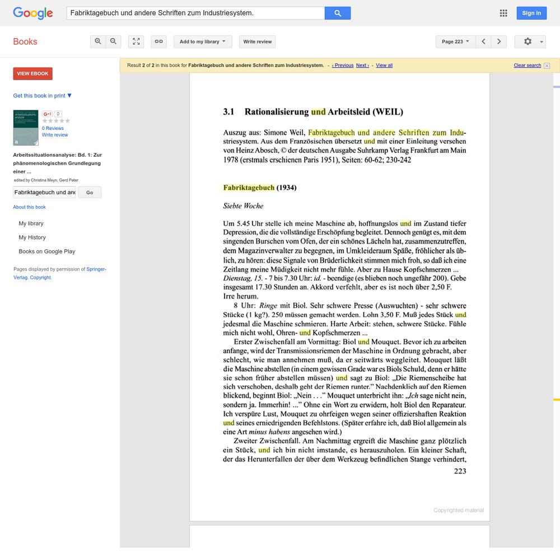Open the Page 223 dropdown

(x=455, y=41)
